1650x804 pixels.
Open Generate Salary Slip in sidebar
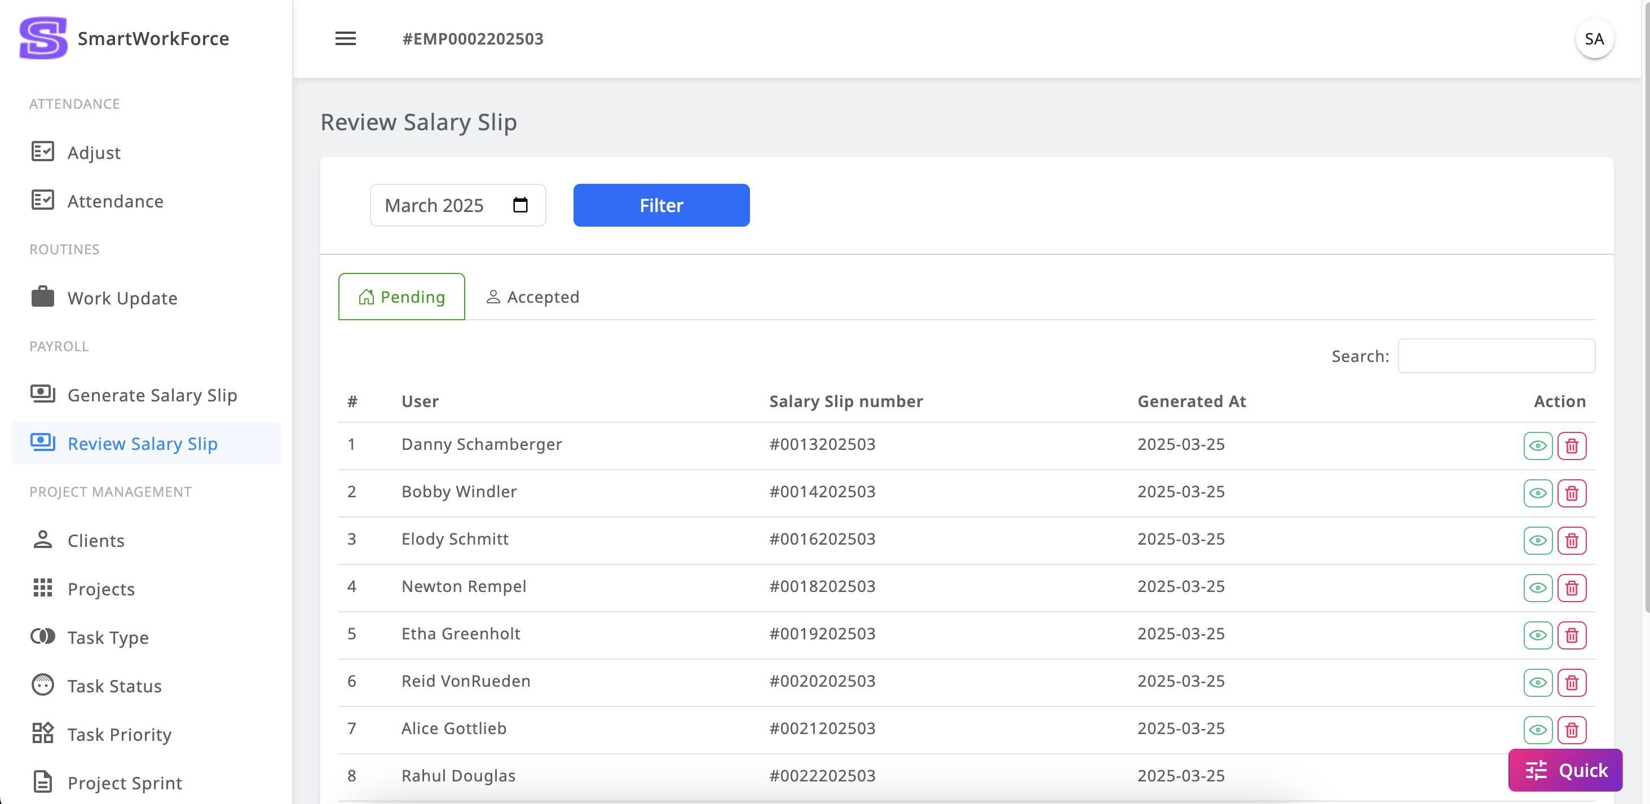152,395
